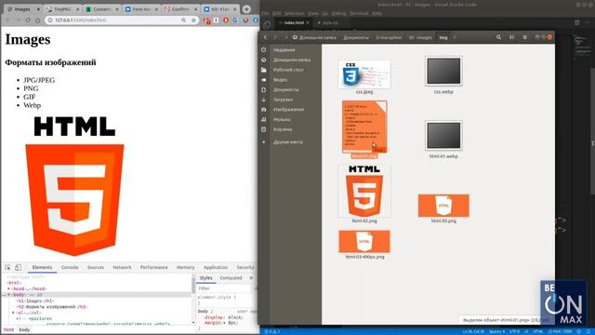Open the Console tab in DevTools
The height and width of the screenshot is (335, 595).
click(x=70, y=267)
